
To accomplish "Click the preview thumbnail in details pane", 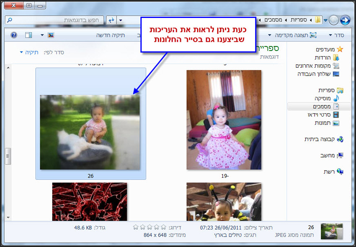I will click(x=332, y=232).
